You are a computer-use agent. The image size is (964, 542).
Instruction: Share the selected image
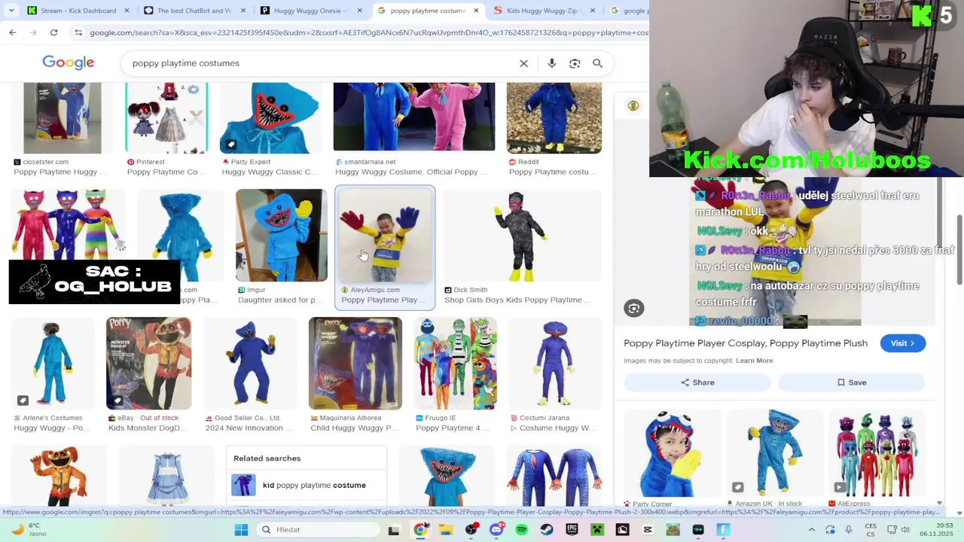coord(697,382)
